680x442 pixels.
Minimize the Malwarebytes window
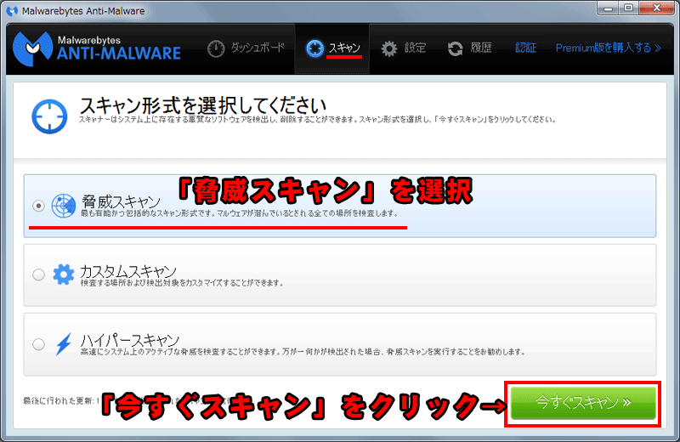[x=608, y=8]
